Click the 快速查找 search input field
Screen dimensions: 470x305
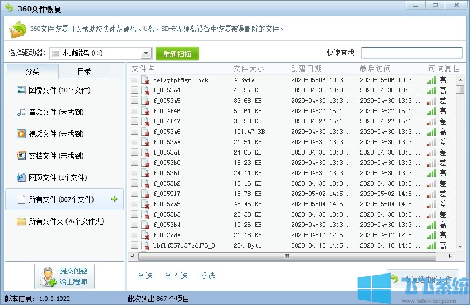point(411,53)
